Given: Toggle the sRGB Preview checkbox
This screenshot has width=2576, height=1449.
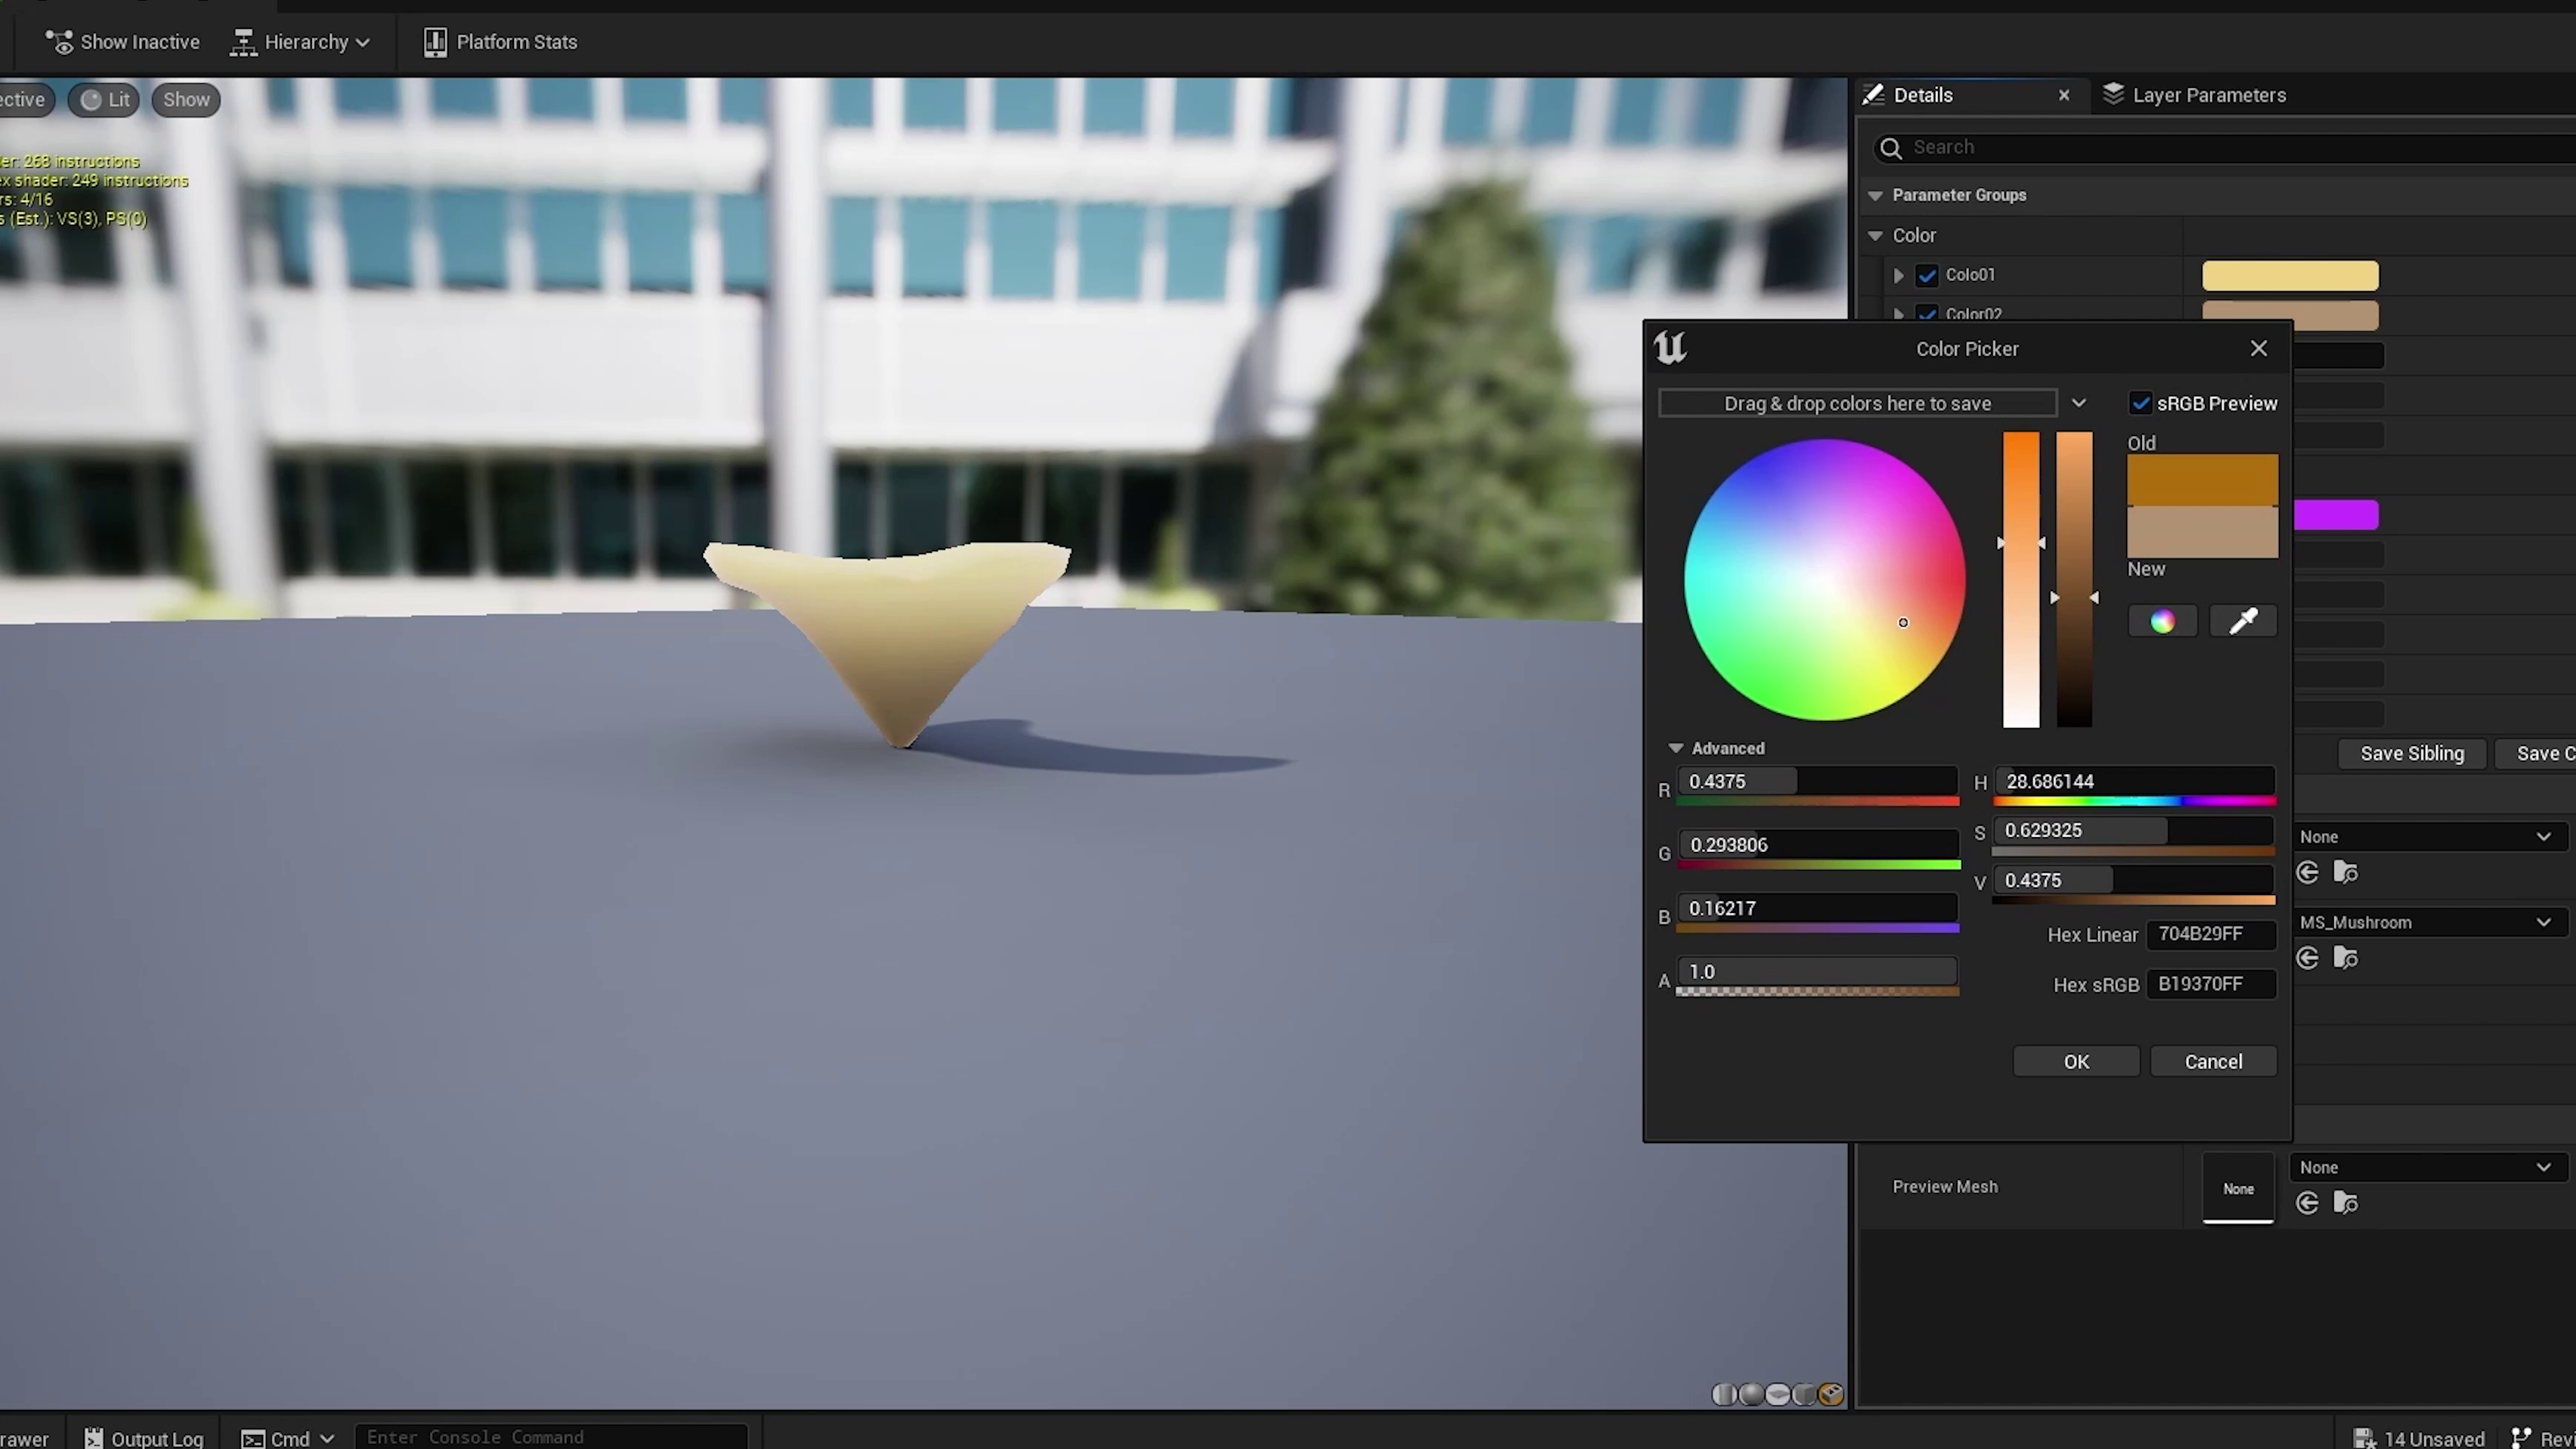Looking at the screenshot, I should [x=2141, y=403].
